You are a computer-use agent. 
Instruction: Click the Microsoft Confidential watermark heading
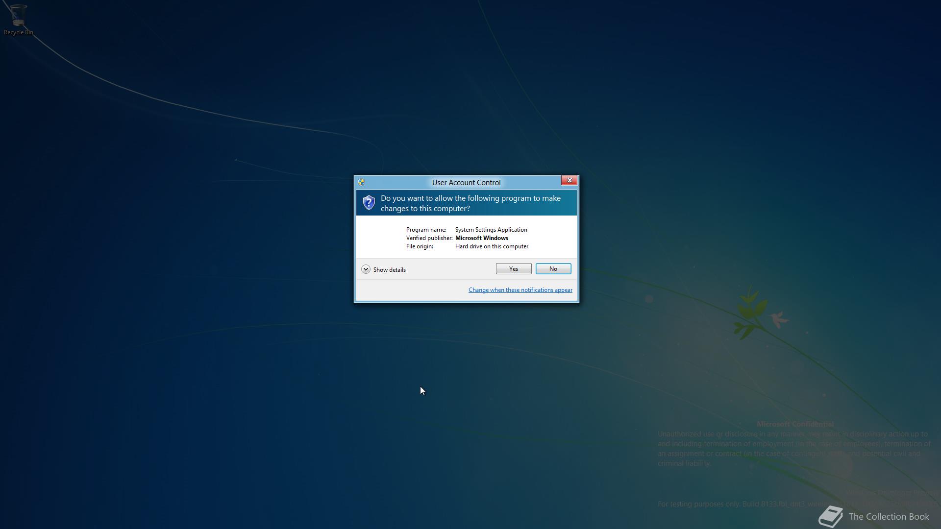794,424
